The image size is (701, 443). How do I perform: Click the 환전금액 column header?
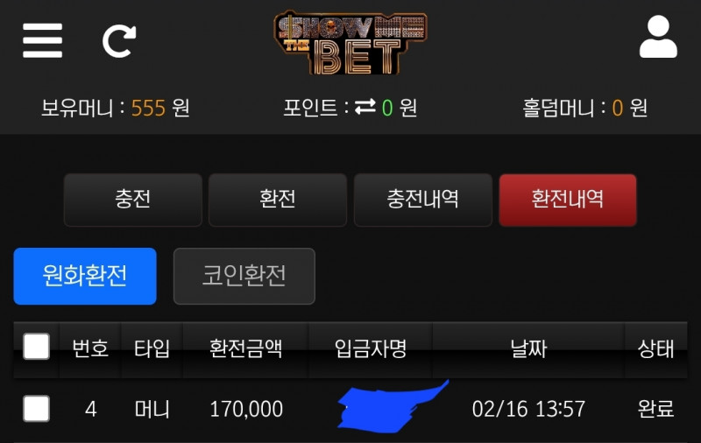pyautogui.click(x=246, y=348)
